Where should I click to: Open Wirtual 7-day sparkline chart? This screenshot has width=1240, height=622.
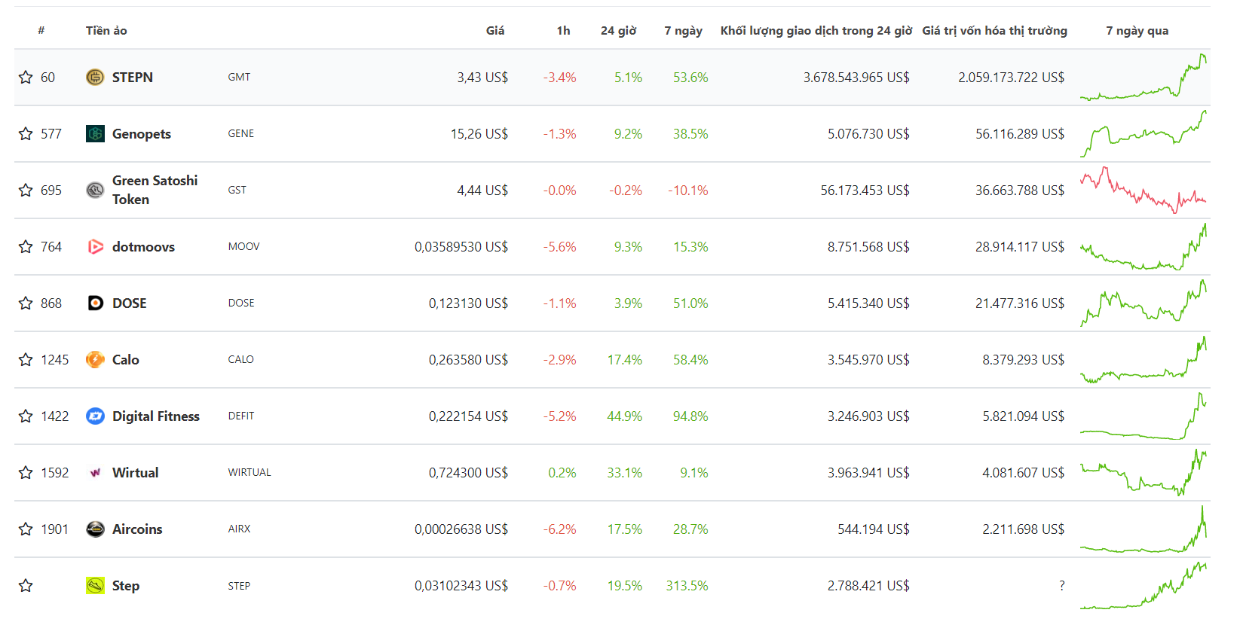tap(1144, 472)
